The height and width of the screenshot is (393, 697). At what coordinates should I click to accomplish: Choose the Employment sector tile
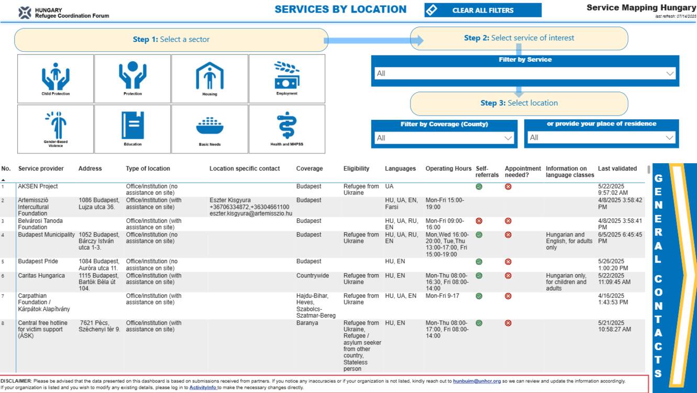tap(286, 78)
